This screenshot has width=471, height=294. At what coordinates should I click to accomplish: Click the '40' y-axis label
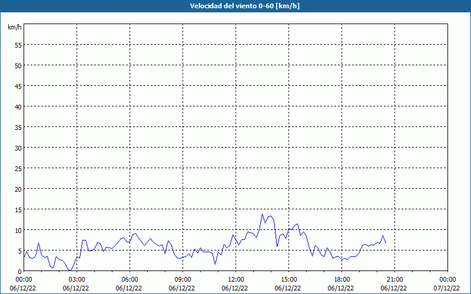coord(18,107)
